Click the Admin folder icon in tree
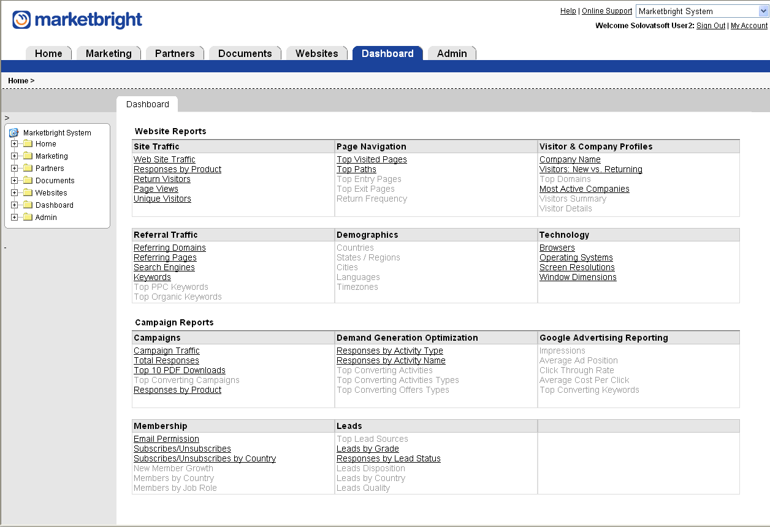The width and height of the screenshot is (770, 527). click(x=28, y=218)
